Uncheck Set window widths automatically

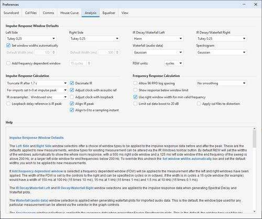pos(8,46)
